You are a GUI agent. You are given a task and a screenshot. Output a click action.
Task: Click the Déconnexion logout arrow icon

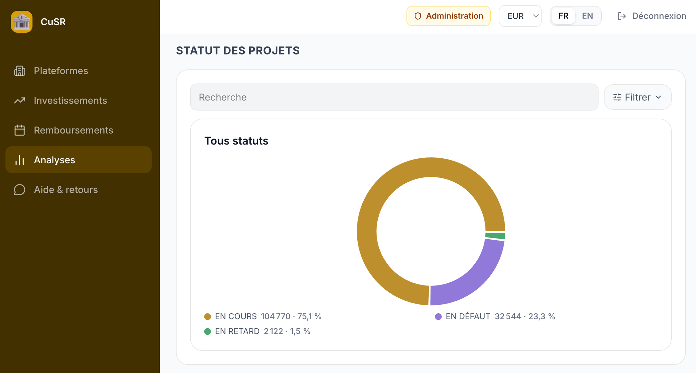click(x=622, y=16)
